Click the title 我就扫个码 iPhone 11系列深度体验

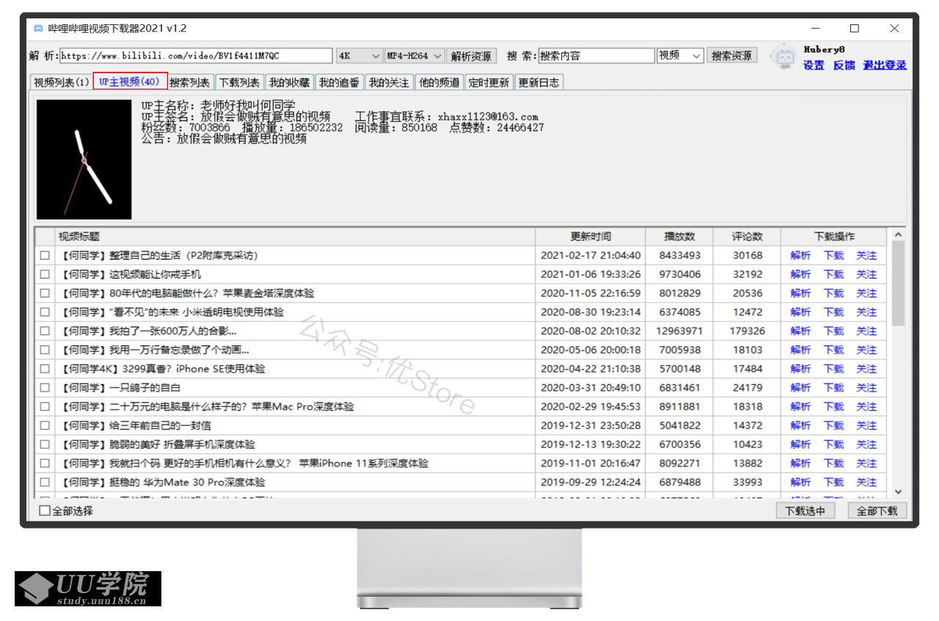(244, 463)
